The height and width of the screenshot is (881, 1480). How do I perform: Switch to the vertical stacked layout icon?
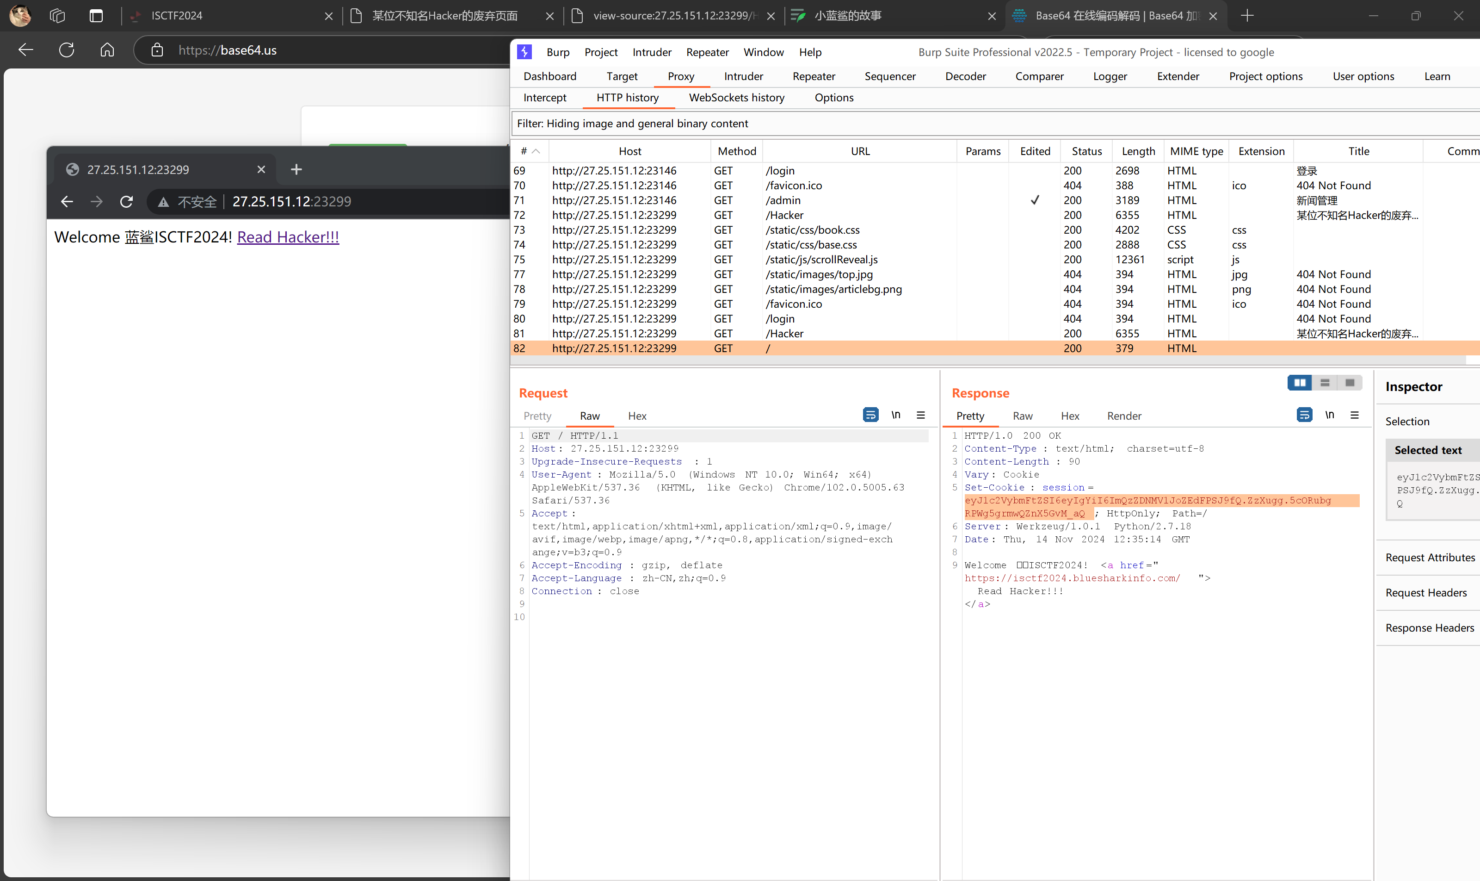pyautogui.click(x=1325, y=383)
